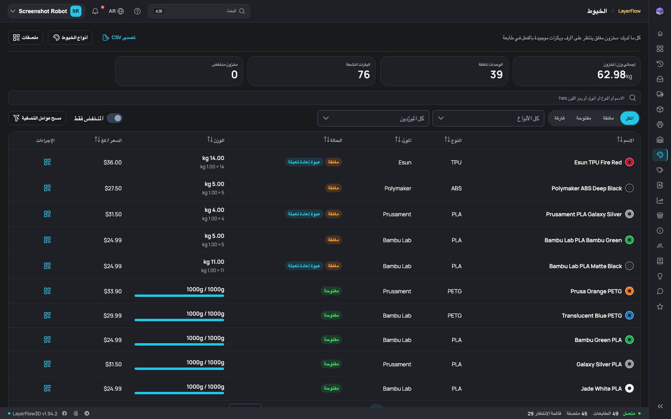Viewport: 671px width, 419px height.
Task: Click the filament search field below the stats
Action: click(x=324, y=98)
